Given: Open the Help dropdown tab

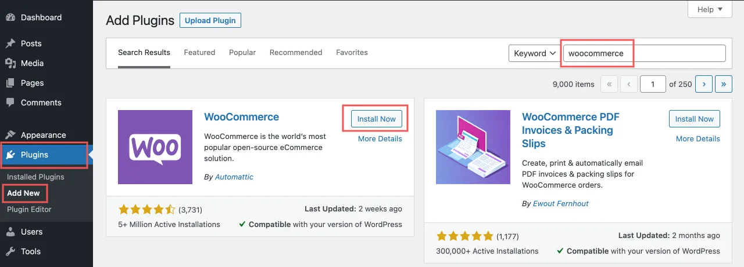Looking at the screenshot, I should (x=710, y=9).
